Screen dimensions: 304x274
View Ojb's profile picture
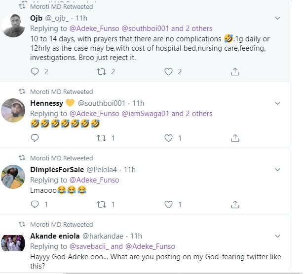coord(14,25)
